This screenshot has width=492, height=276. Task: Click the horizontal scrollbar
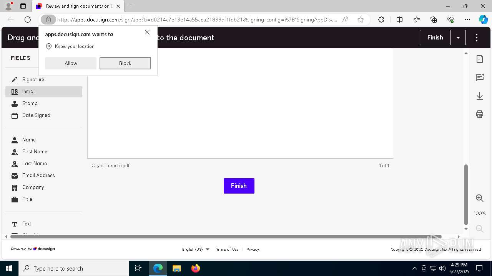(226, 237)
